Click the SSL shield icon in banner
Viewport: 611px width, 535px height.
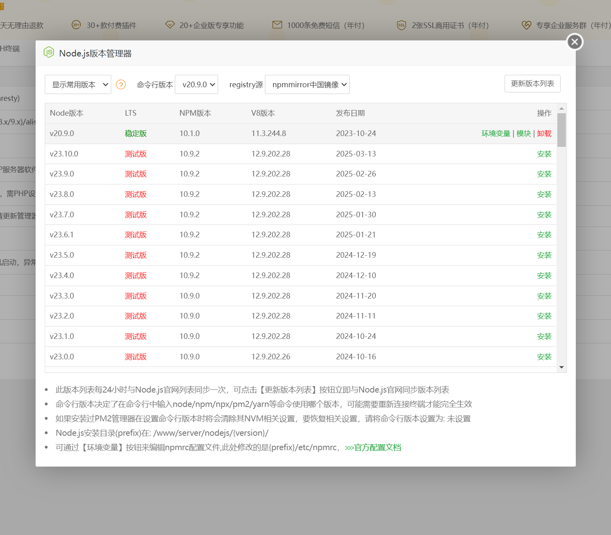[x=401, y=25]
